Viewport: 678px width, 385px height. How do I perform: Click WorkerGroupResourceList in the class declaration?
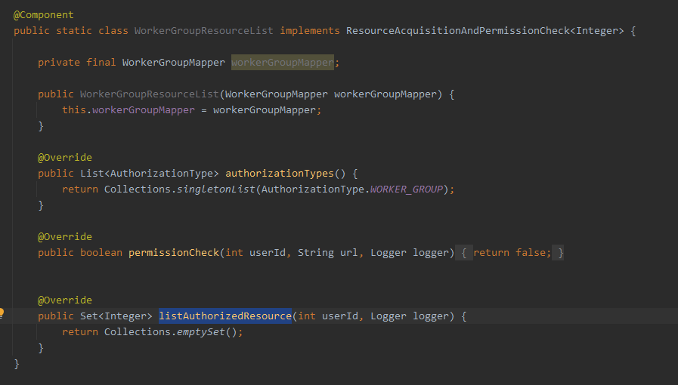[203, 31]
